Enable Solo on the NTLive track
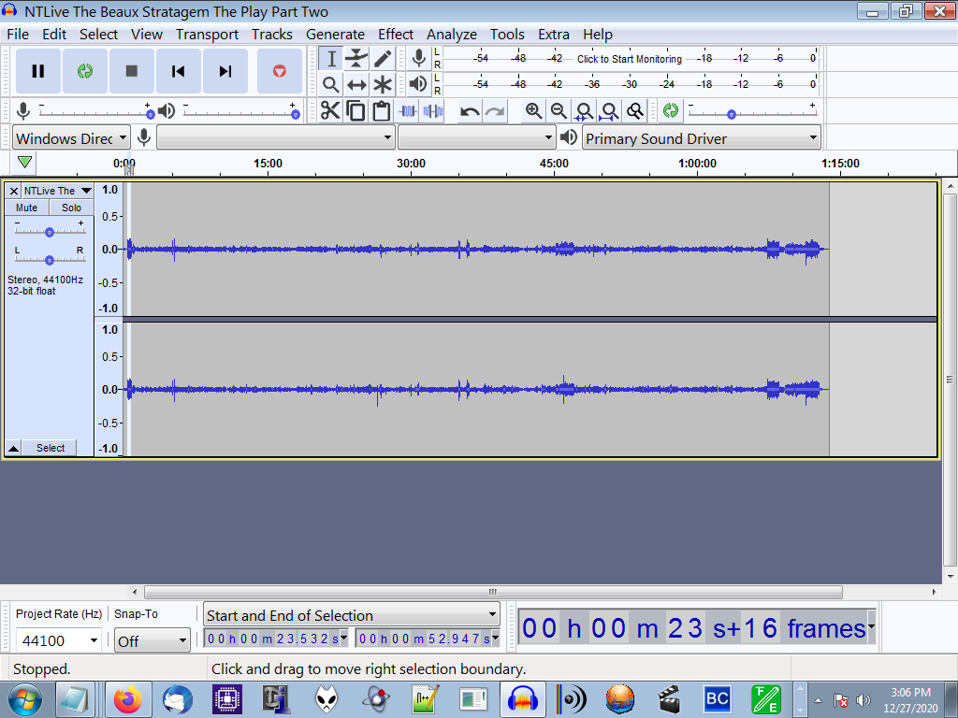The image size is (958, 718). [70, 207]
